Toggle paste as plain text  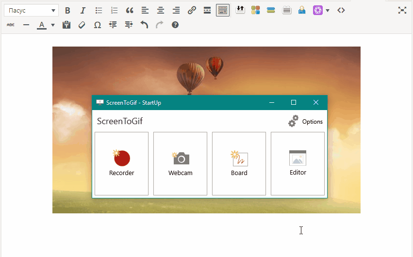66,25
